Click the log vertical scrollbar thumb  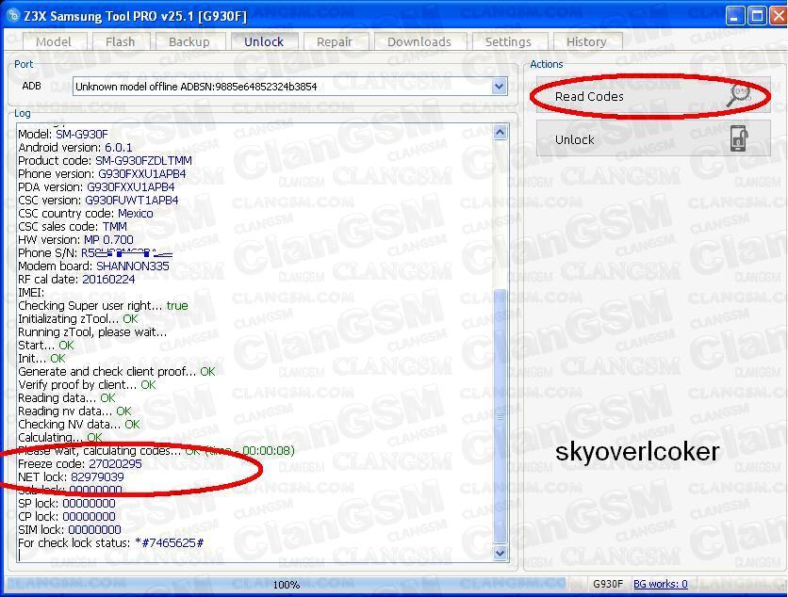[500, 416]
